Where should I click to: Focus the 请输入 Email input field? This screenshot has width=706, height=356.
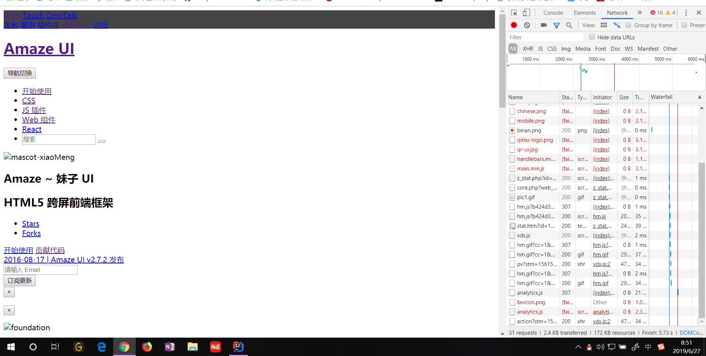[x=40, y=270]
